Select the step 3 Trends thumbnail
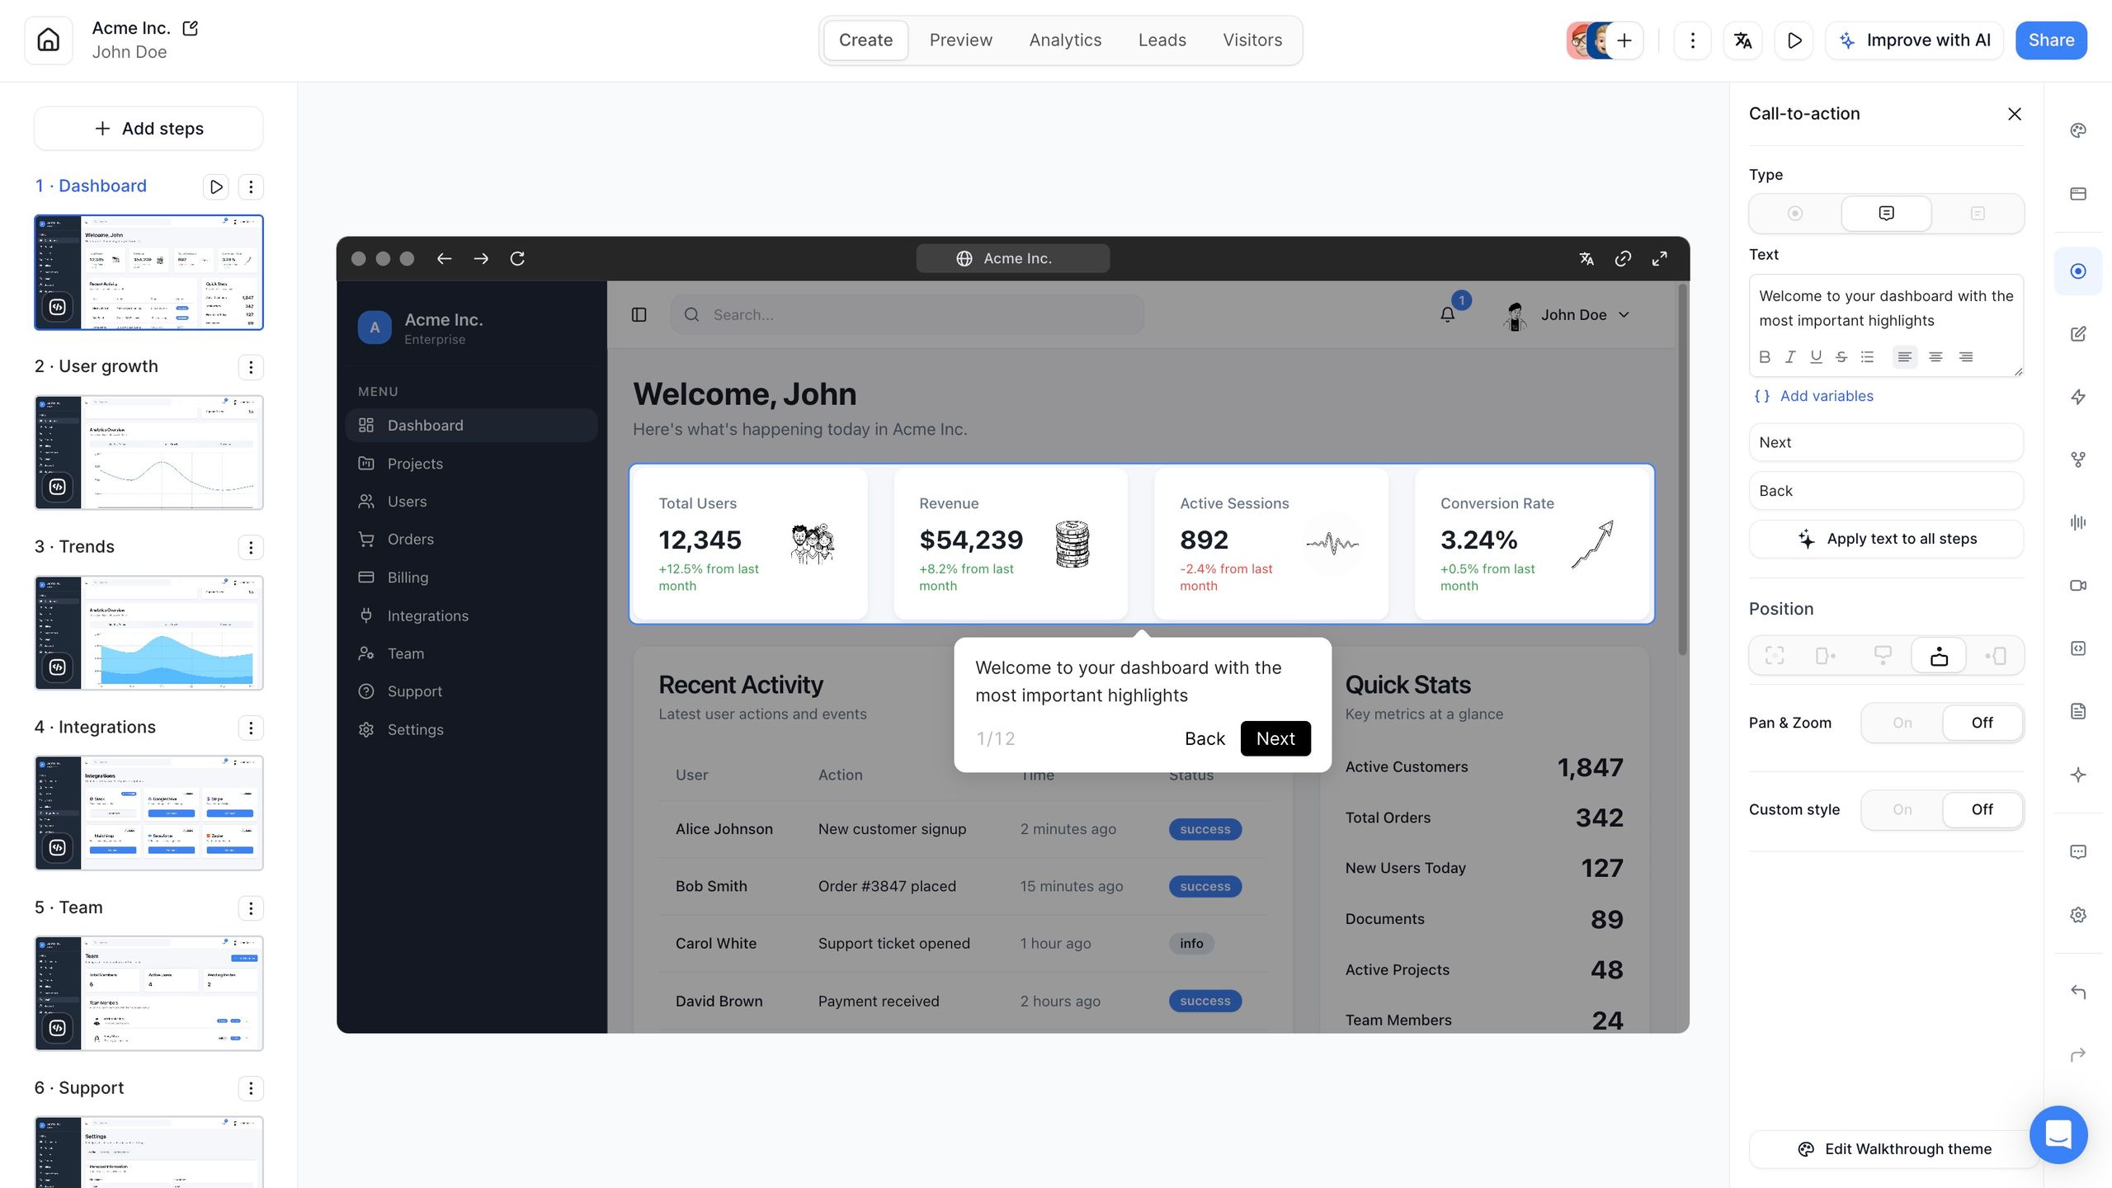 pos(148,633)
